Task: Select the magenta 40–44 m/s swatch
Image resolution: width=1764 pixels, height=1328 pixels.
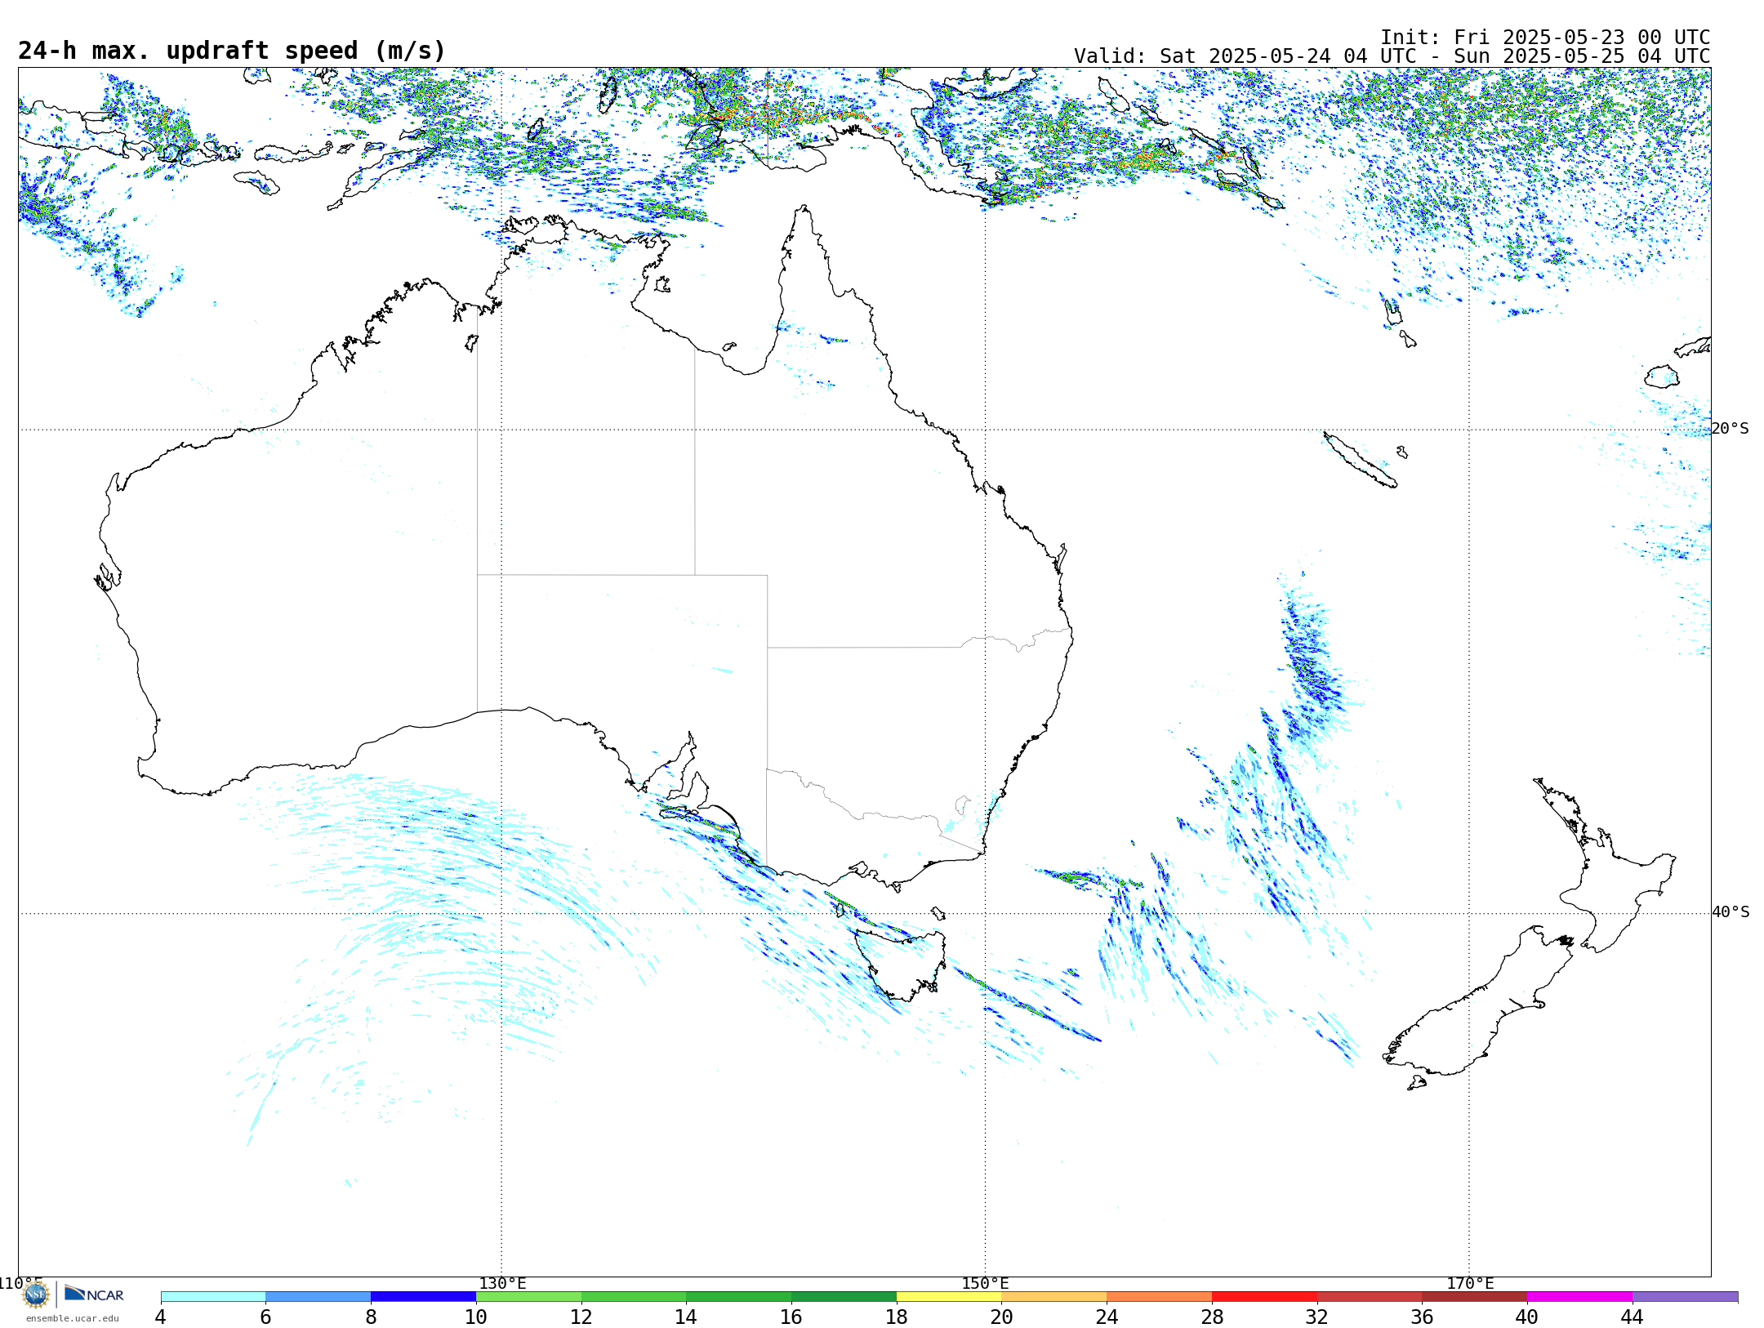Action: click(x=1579, y=1297)
